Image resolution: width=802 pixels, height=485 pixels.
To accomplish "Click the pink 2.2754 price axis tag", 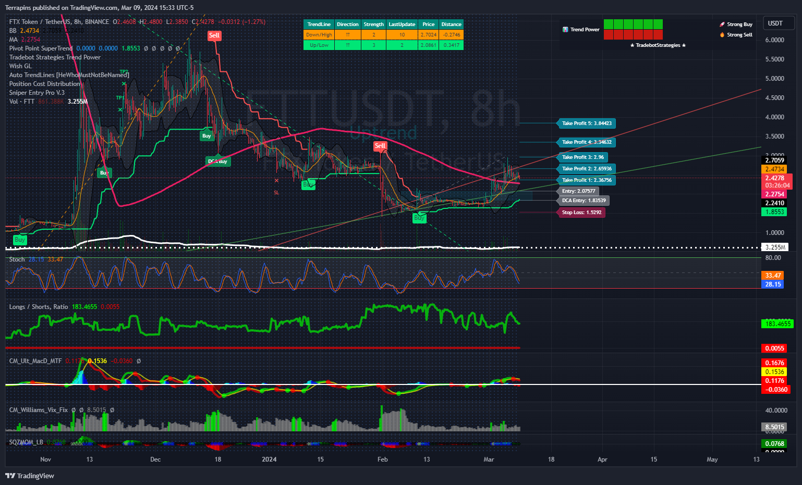I will 775,194.
